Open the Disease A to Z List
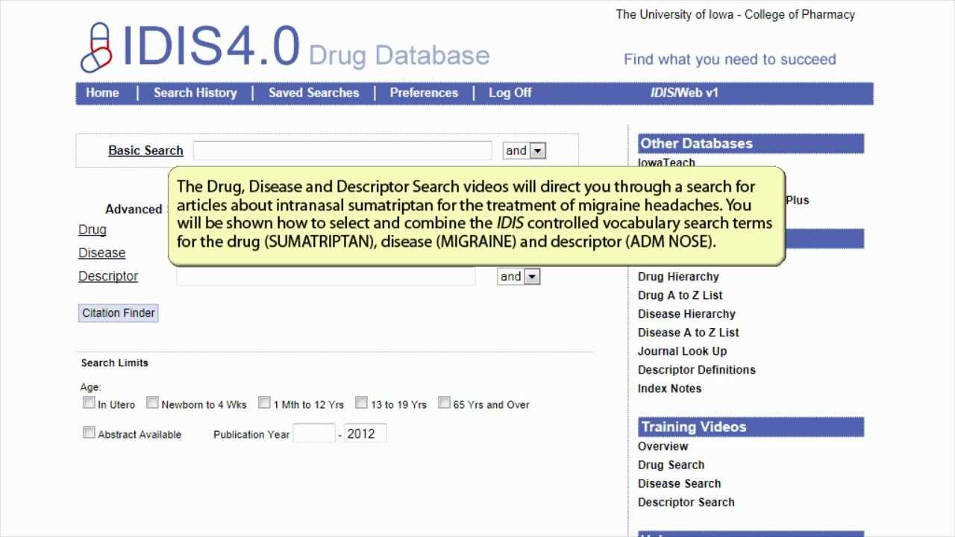 pos(689,333)
